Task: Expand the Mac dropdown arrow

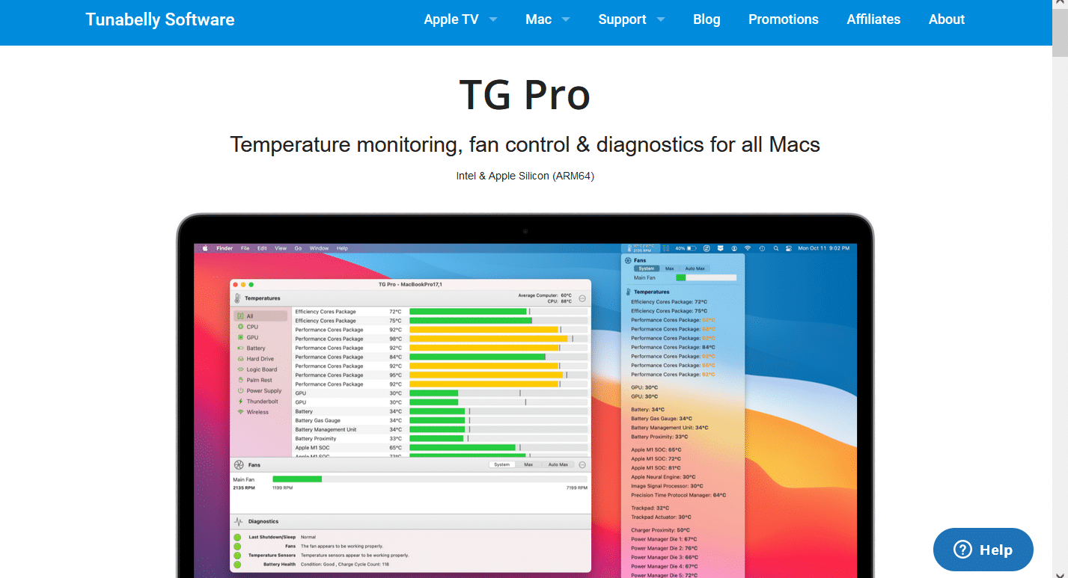Action: (566, 19)
